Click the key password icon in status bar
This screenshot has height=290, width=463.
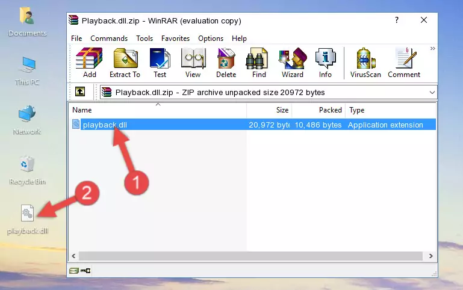pyautogui.click(x=85, y=271)
